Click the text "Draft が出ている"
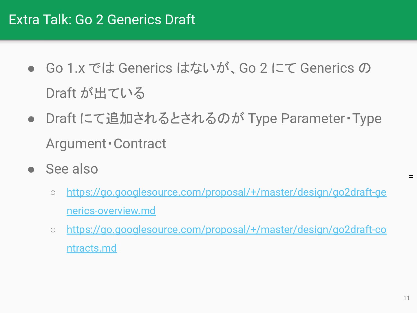This screenshot has height=313, width=417. coord(96,93)
